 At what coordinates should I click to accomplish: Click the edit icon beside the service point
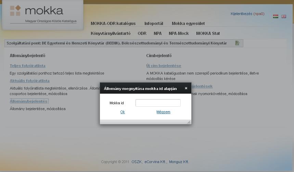click(238, 43)
